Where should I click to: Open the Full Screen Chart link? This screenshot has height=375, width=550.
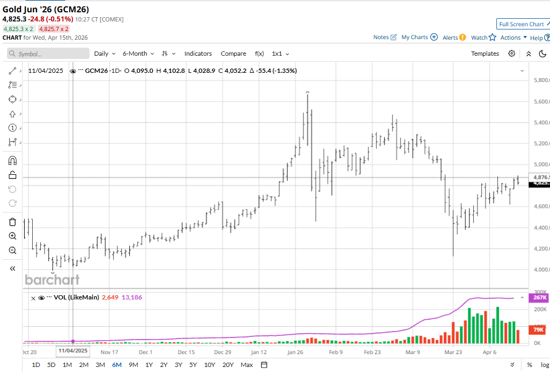tap(523, 24)
